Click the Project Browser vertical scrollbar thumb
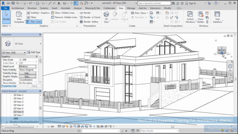Viewport: 238px width, 134px height. tap(40, 108)
